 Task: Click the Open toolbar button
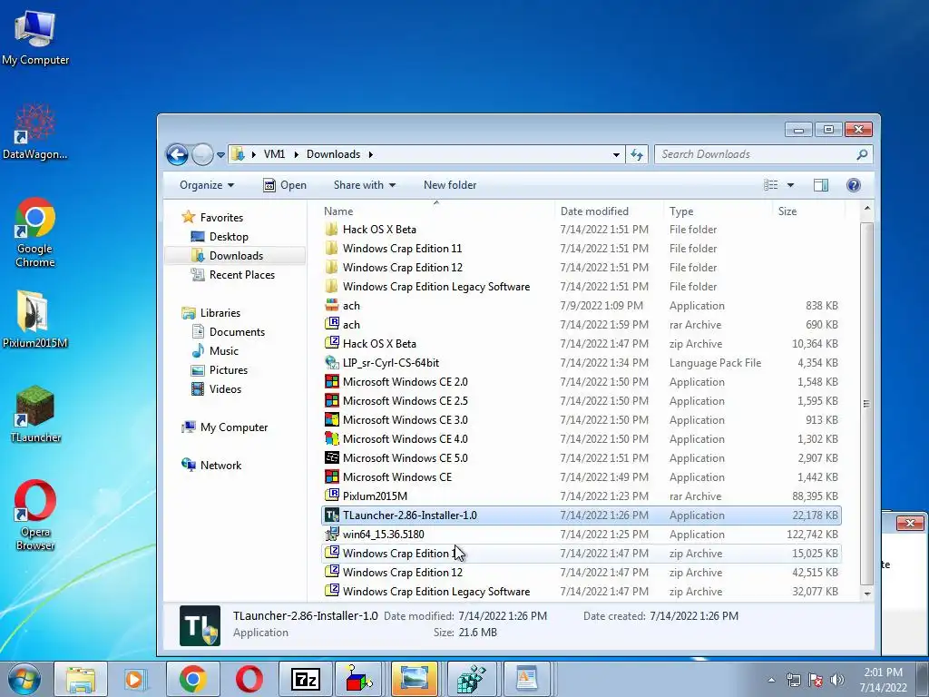tap(285, 185)
